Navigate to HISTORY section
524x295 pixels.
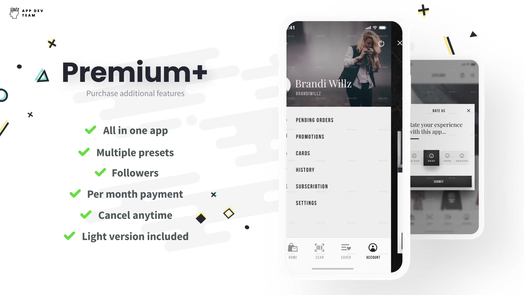pyautogui.click(x=305, y=170)
